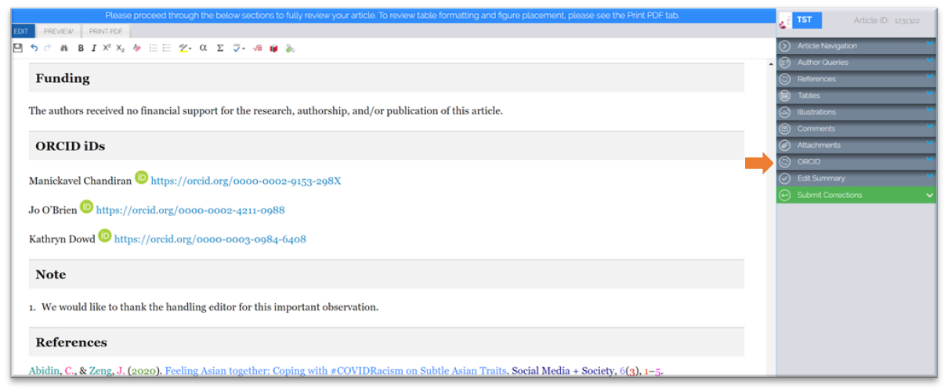Toggle superscript formatting
Screen dimensions: 948x392
coord(107,49)
